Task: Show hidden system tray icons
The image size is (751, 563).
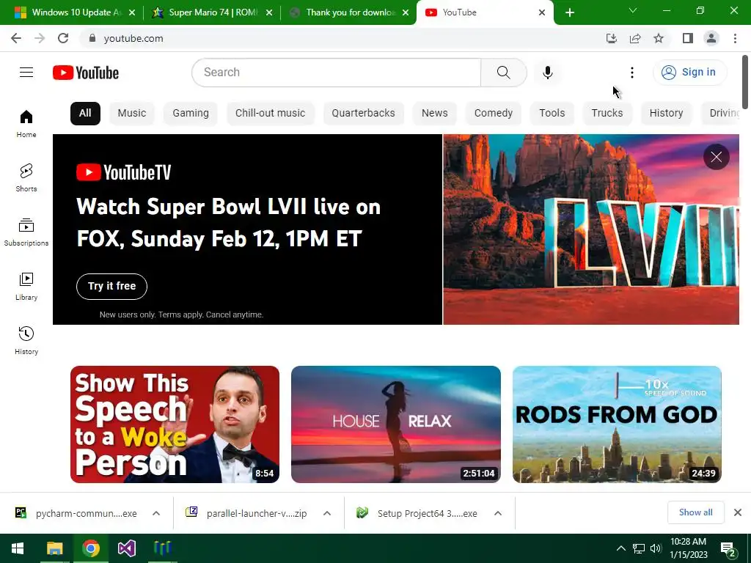Action: [x=620, y=548]
